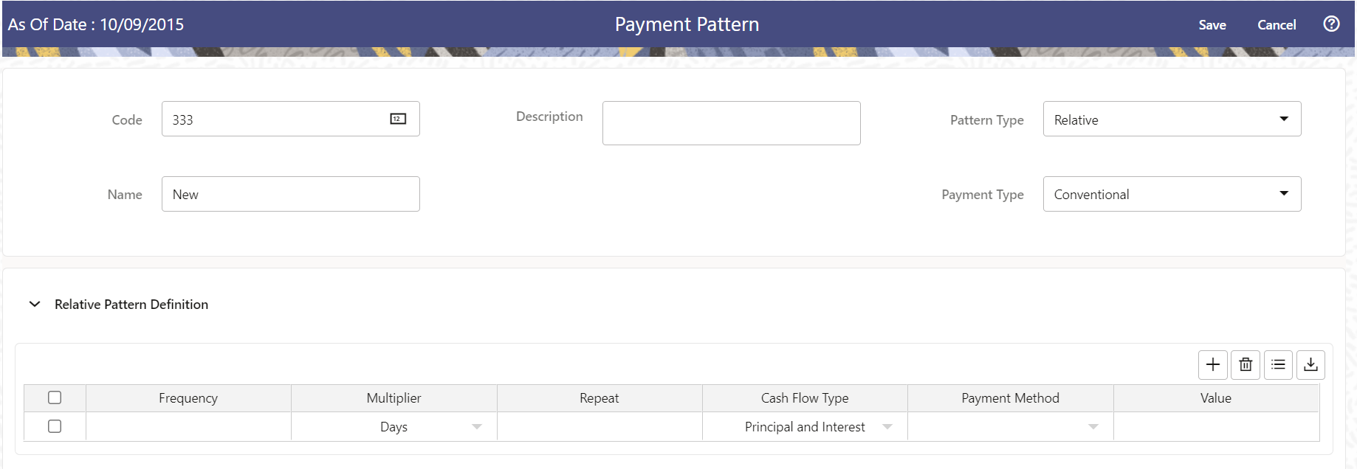Collapse the Relative Pattern Definition section
This screenshot has height=469, width=1357.
pos(34,304)
